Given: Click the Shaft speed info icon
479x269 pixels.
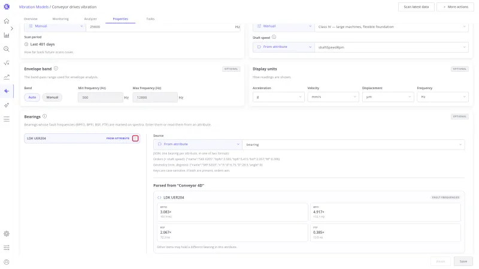Looking at the screenshot, I should click(x=274, y=37).
